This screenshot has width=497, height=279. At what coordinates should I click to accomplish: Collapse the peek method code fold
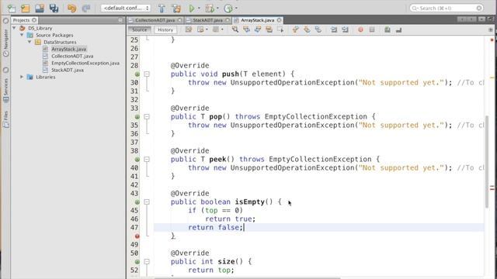pyautogui.click(x=147, y=160)
